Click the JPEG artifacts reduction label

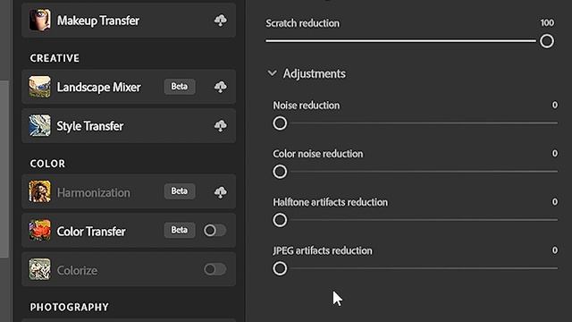pos(323,250)
